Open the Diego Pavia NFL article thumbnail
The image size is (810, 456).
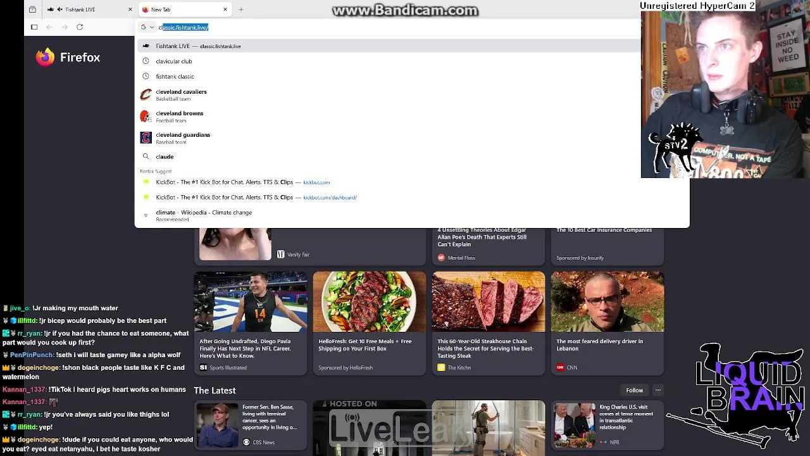(251, 301)
